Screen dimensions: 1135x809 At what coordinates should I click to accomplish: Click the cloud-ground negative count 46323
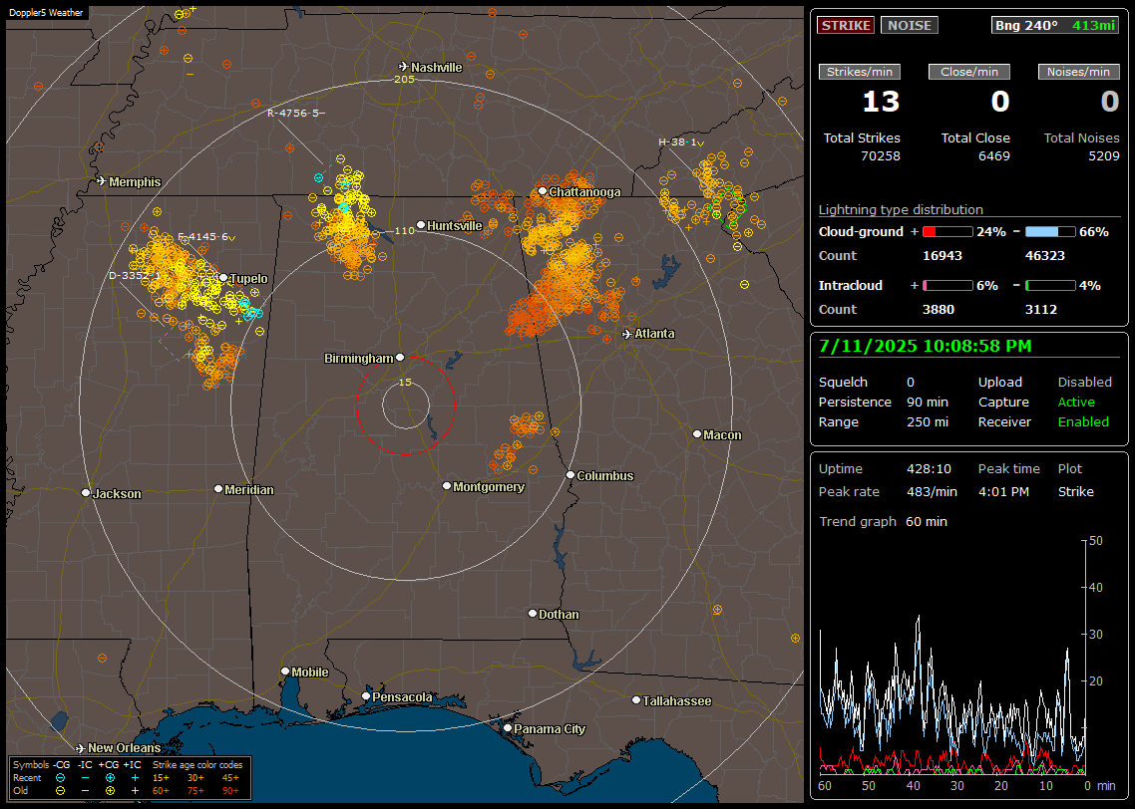coord(1044,255)
